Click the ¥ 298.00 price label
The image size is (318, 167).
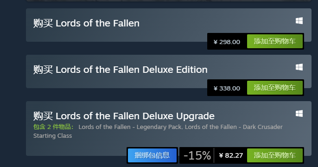(x=227, y=42)
